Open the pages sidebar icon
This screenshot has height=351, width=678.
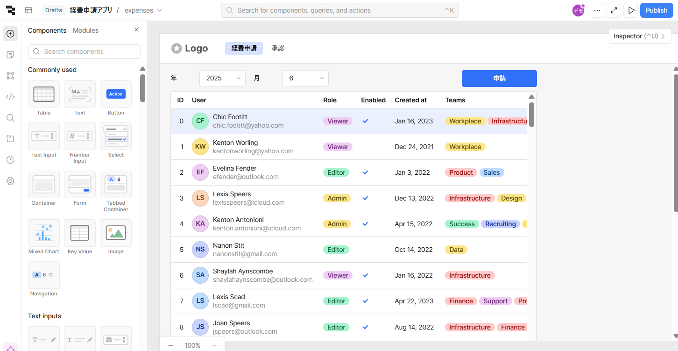click(10, 55)
